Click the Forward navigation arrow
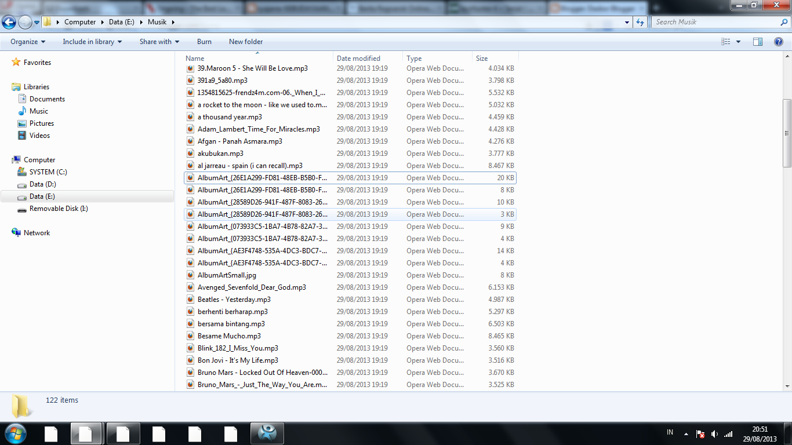The height and width of the screenshot is (445, 792). click(25, 22)
